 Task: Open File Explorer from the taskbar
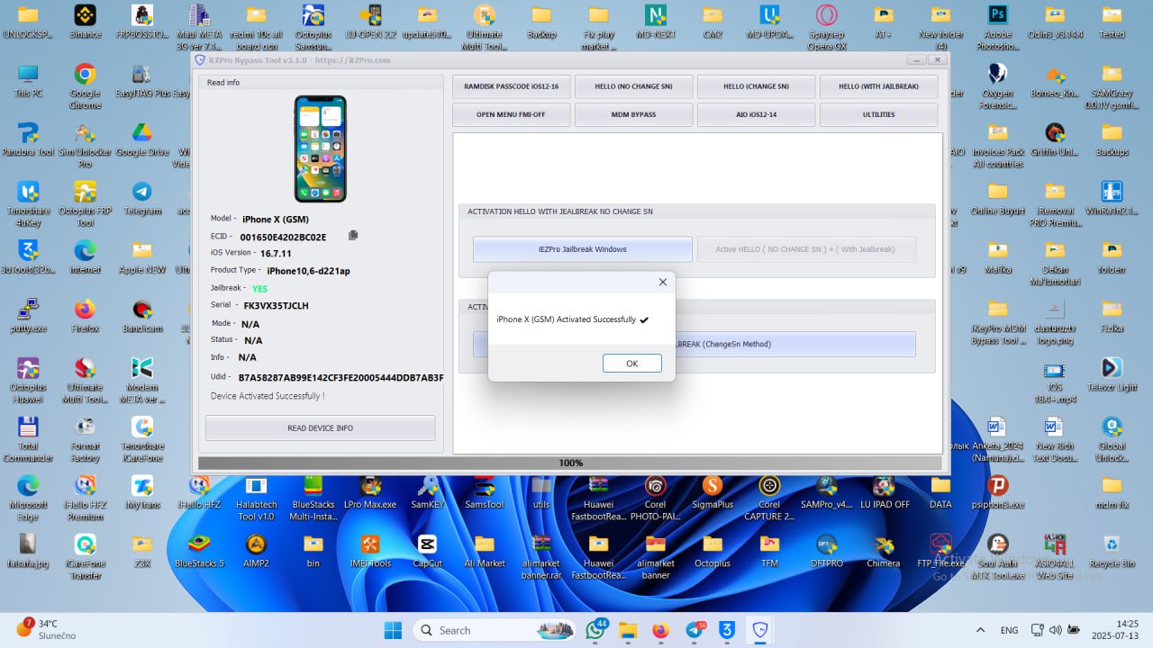pyautogui.click(x=628, y=630)
